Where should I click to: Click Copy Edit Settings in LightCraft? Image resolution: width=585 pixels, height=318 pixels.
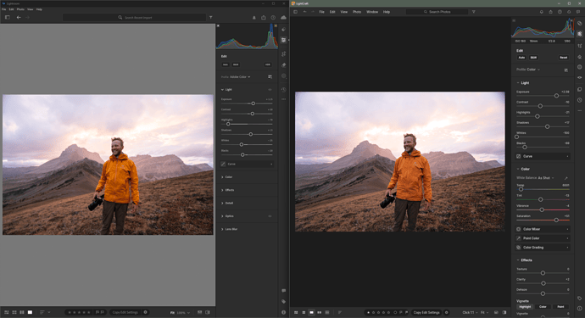tap(426, 312)
